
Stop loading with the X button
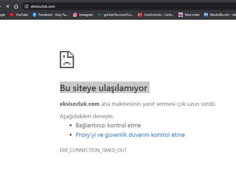pos(7,6)
